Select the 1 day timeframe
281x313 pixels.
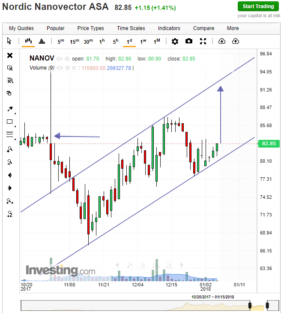tap(129, 42)
